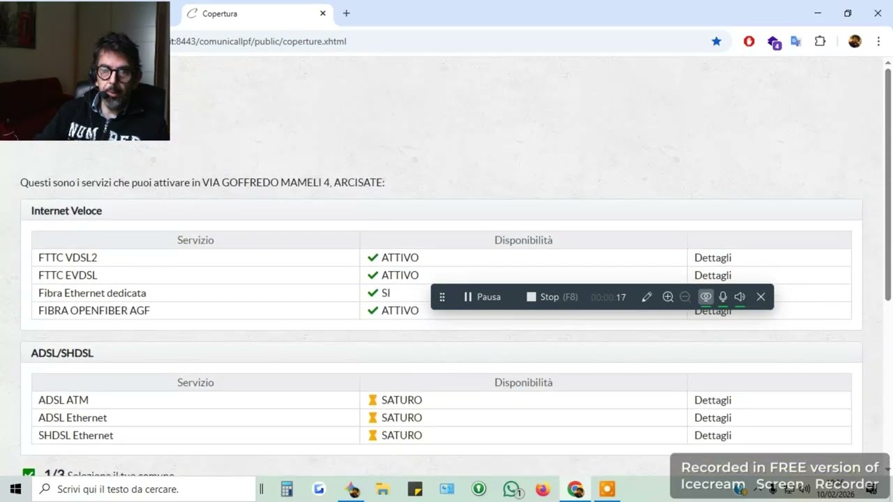The height and width of the screenshot is (502, 893).
Task: Zoom out with the recorder magnifier minus icon
Action: pos(685,297)
